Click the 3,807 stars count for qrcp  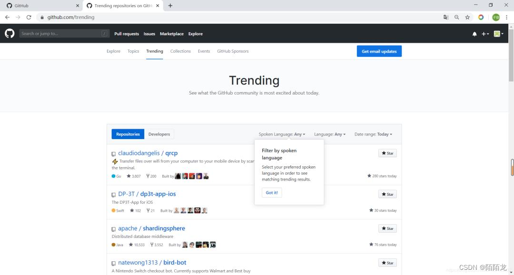(134, 176)
